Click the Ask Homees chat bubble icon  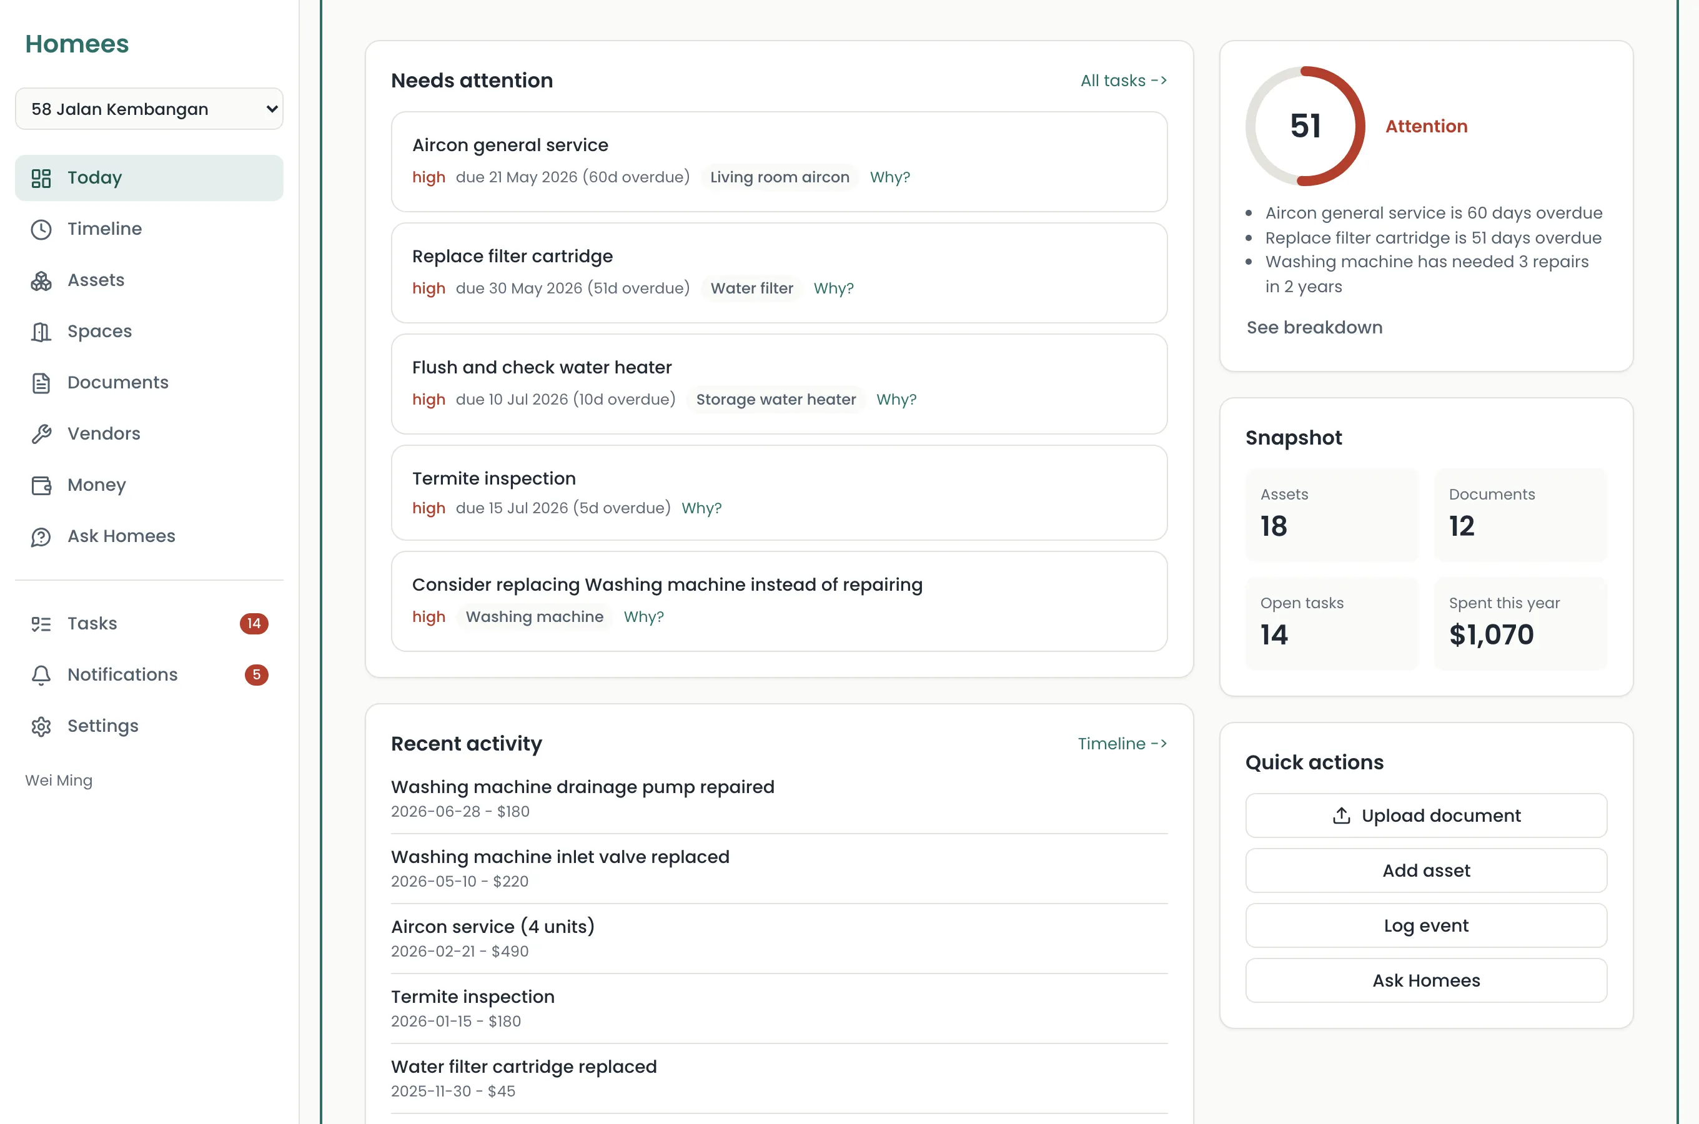pyautogui.click(x=41, y=537)
